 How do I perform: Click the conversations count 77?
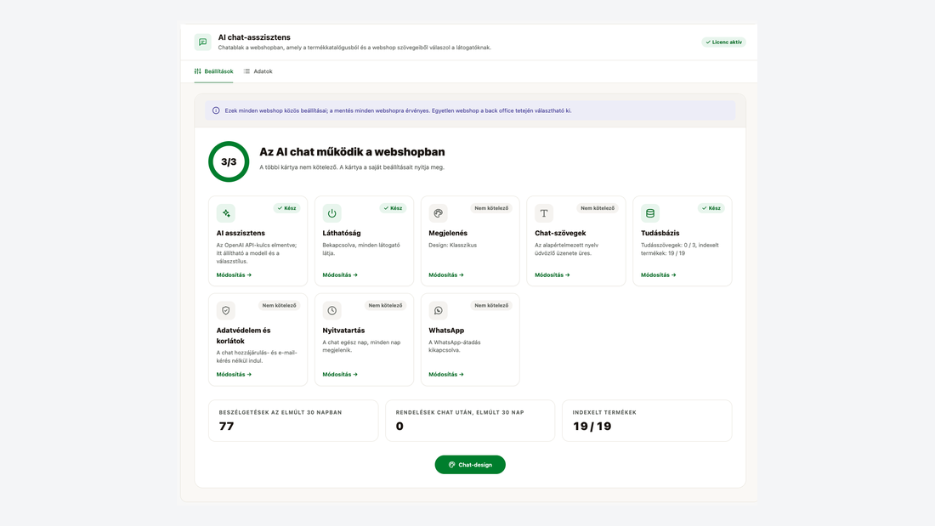point(227,427)
